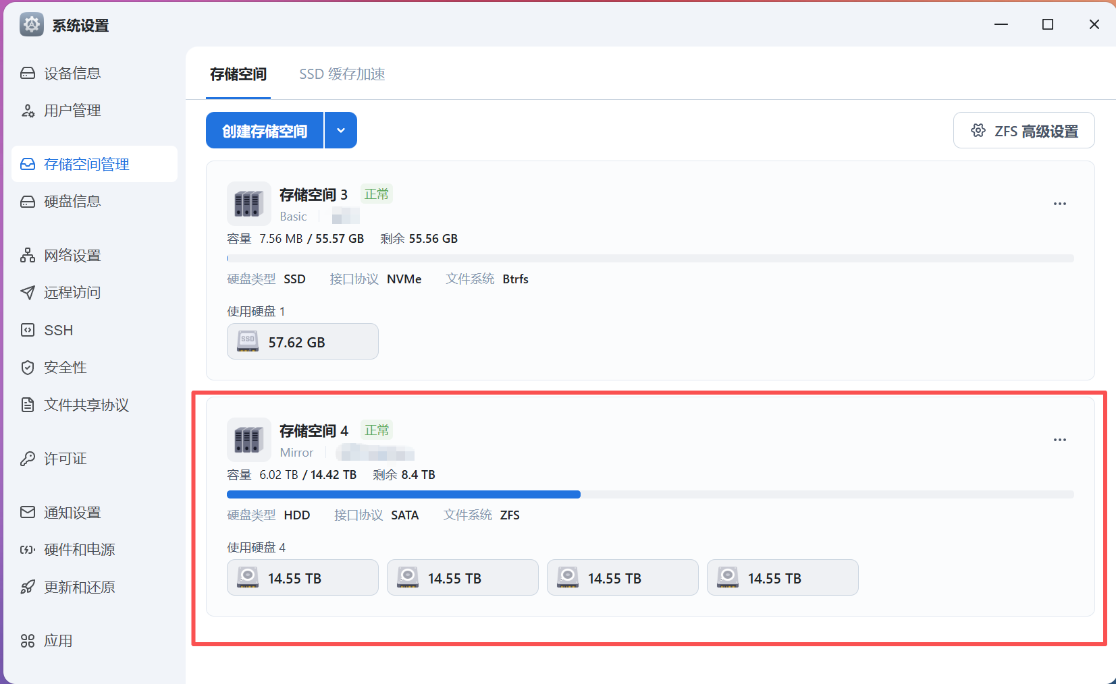
Task: Click the gear icon in ZFS 高级设置
Action: pyautogui.click(x=978, y=130)
